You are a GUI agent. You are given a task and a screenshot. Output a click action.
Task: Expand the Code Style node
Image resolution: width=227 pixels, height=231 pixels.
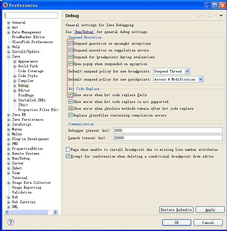click(x=15, y=76)
